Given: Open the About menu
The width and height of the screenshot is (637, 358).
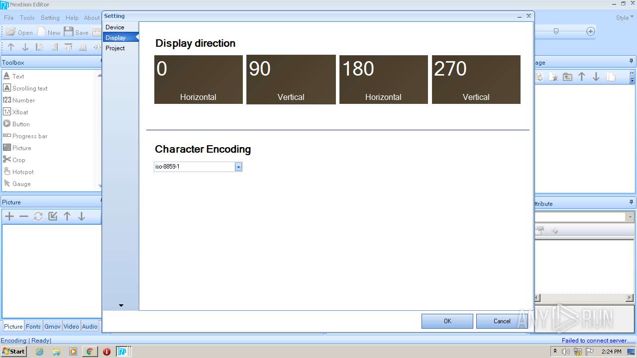Looking at the screenshot, I should pos(92,17).
